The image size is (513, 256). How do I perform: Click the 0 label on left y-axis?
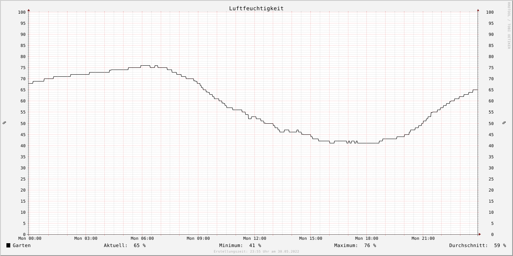pos(24,234)
